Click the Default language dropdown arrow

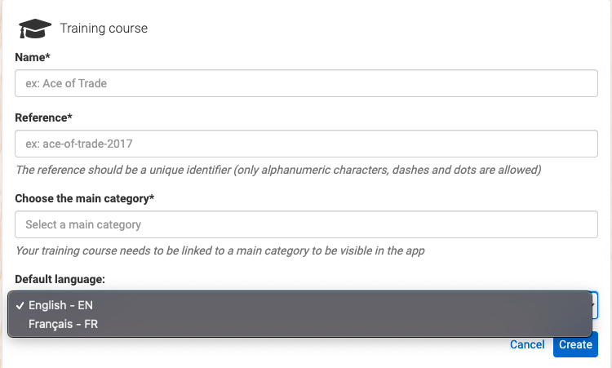594,305
